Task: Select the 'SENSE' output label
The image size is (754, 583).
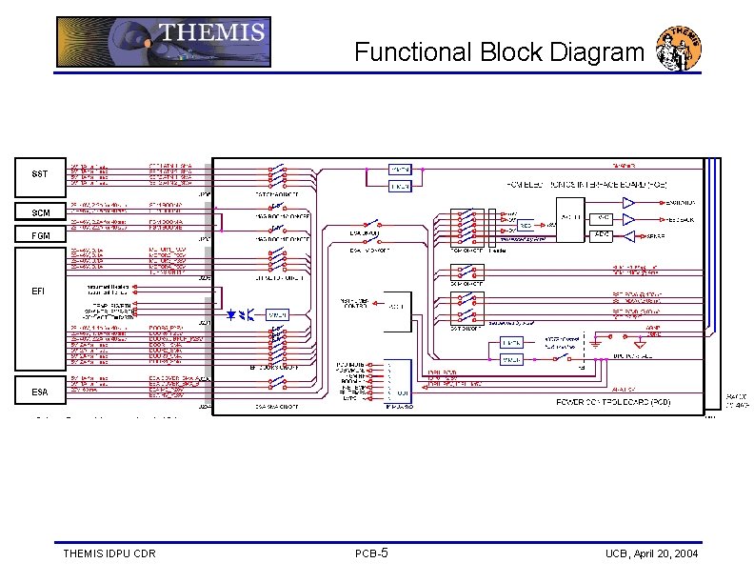Action: pos(656,236)
